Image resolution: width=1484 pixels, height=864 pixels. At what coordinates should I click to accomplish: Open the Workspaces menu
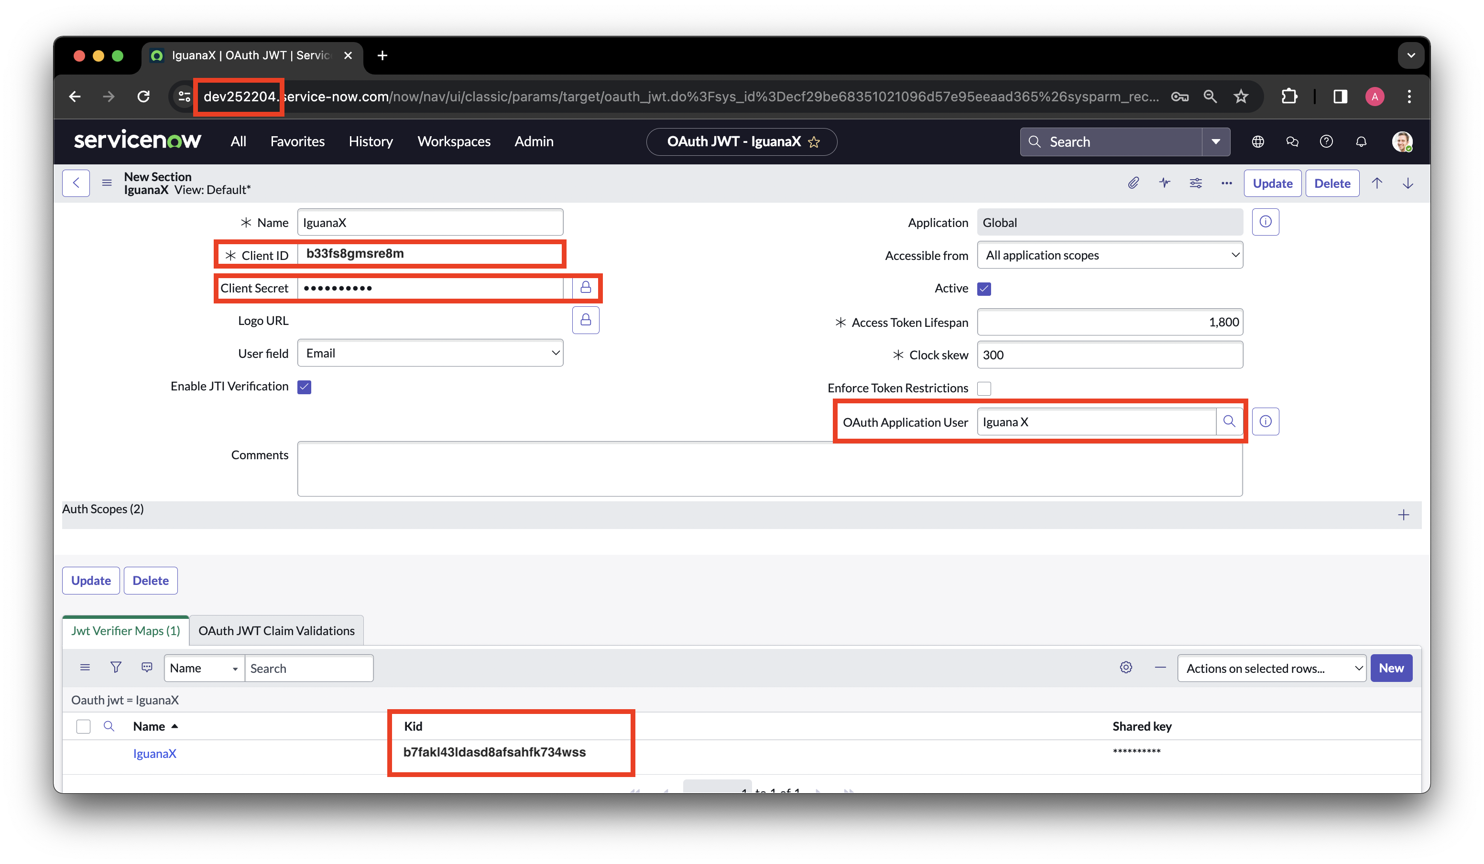click(x=453, y=141)
